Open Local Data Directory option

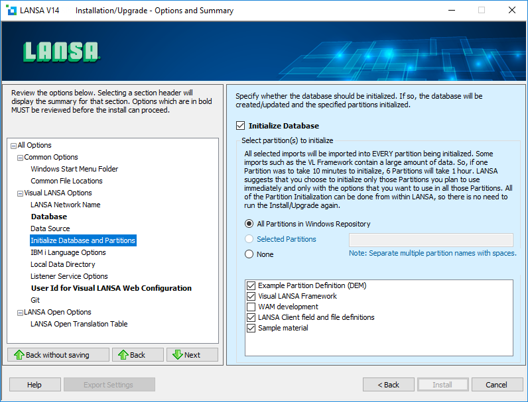(63, 264)
